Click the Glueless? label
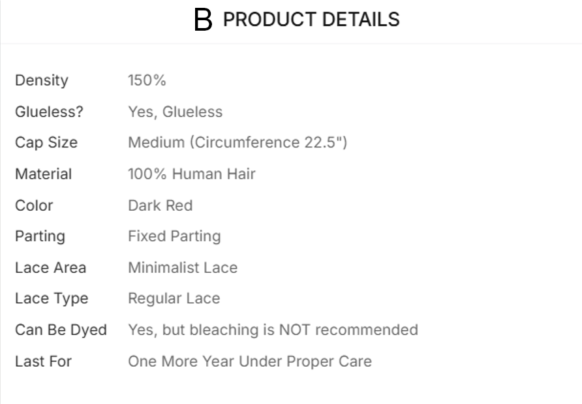This screenshot has height=404, width=582. pyautogui.click(x=50, y=112)
